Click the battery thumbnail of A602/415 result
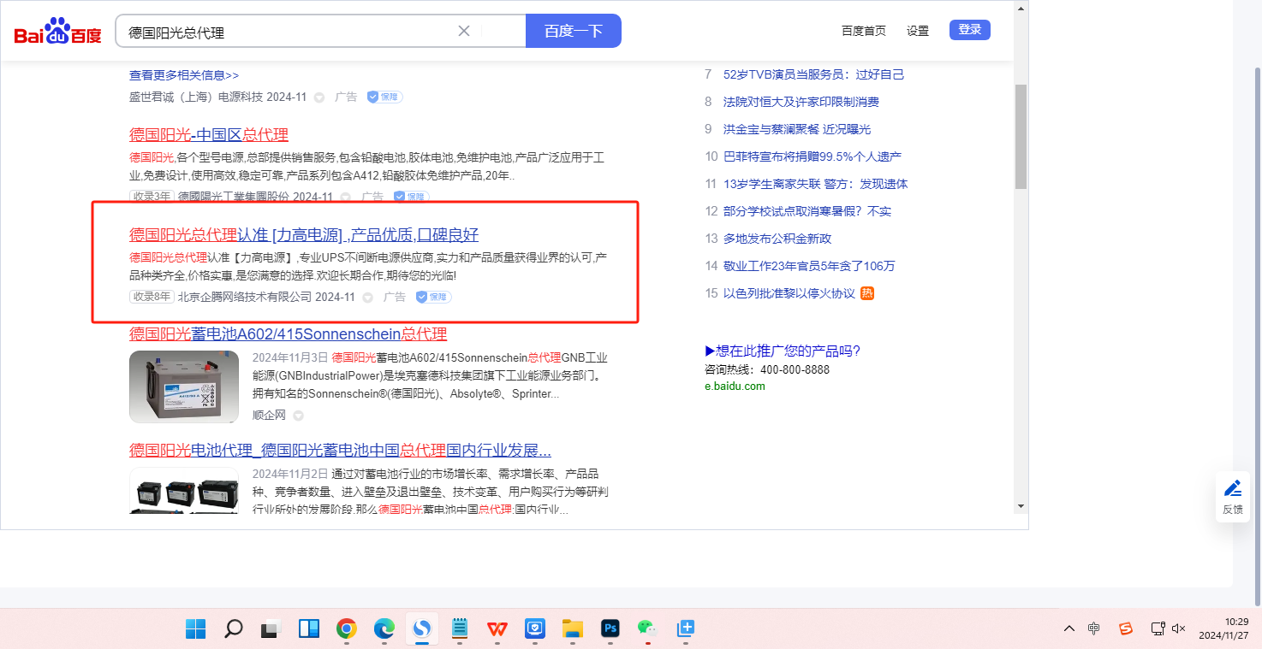Image resolution: width=1262 pixels, height=649 pixels. coord(184,386)
